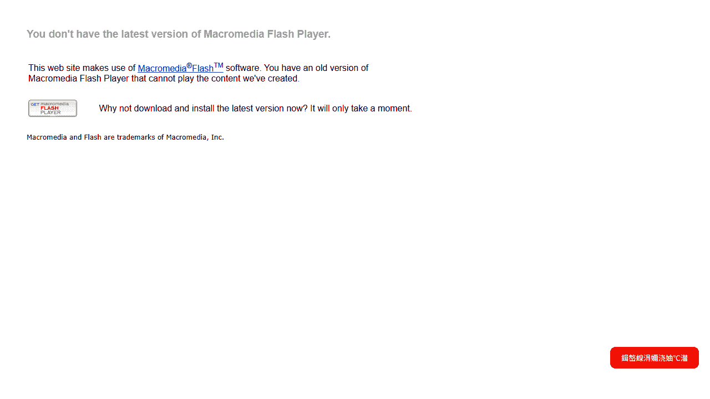Click 'It will only take a moment' text
Viewport: 710px width, 399px height.
[x=361, y=109]
